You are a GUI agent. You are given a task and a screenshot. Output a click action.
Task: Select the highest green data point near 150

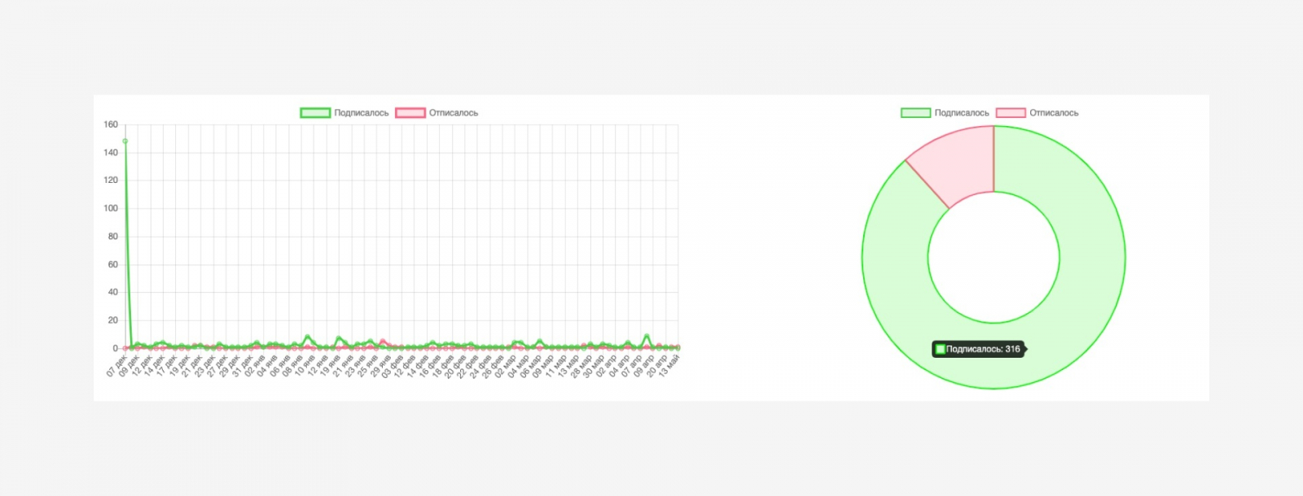pyautogui.click(x=125, y=141)
